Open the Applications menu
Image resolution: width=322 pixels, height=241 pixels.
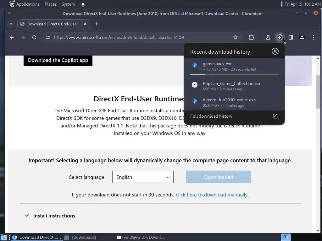click(x=28, y=4)
